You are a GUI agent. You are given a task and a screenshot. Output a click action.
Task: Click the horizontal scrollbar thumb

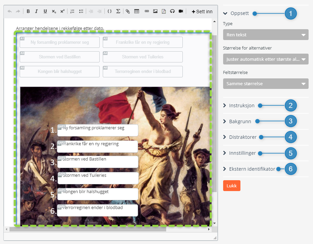point(88,229)
